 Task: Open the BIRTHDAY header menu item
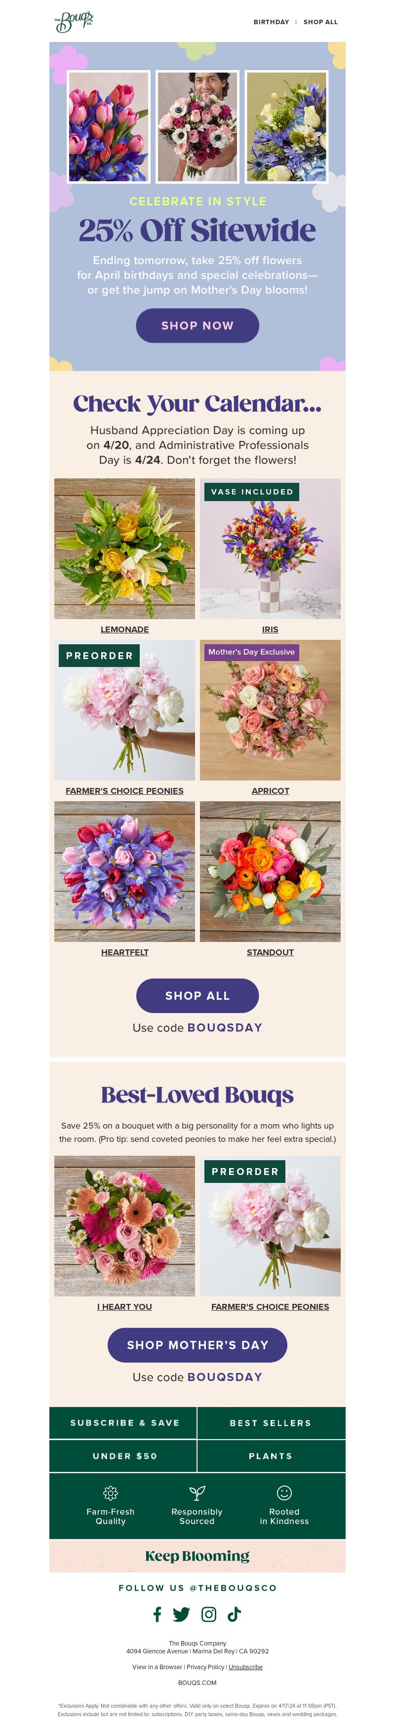(271, 22)
